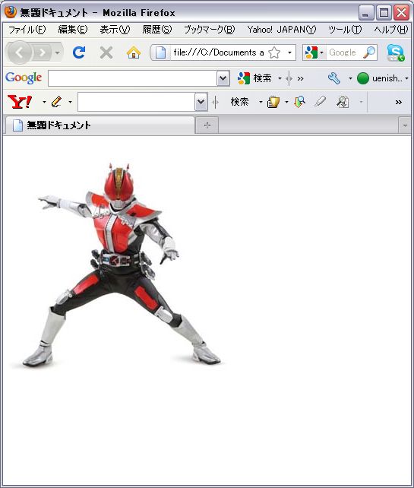The image size is (414, 488).
Task: Click the Yahoo toolbar 検索 button
Action: [239, 102]
